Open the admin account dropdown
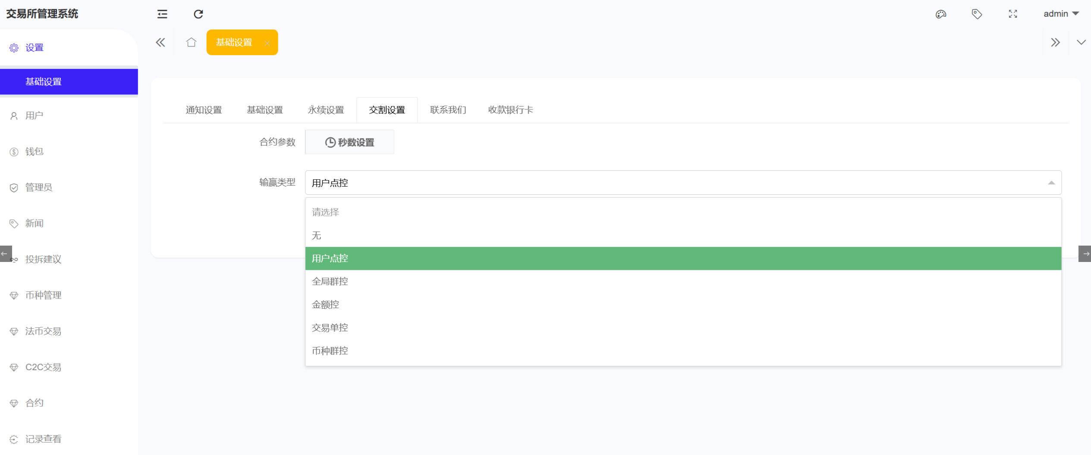This screenshot has width=1091, height=455. pos(1061,13)
